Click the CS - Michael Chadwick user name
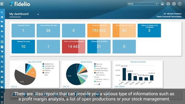185x104 pixels. (172, 14)
